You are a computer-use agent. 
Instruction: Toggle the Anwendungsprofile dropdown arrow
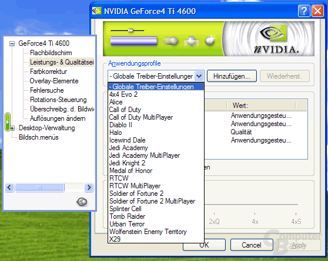[199, 76]
